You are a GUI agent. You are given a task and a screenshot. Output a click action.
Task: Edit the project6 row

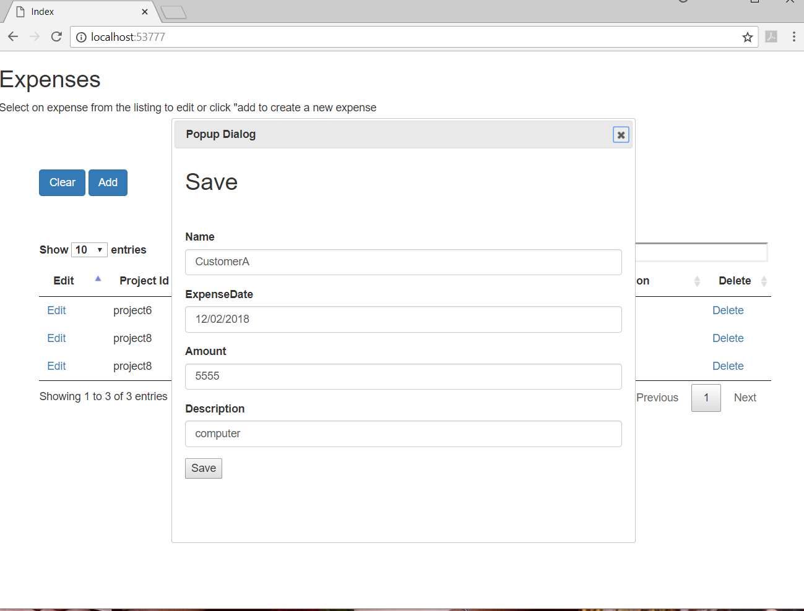56,310
